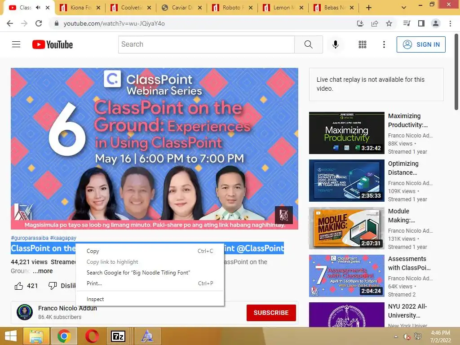Screen dimensions: 460x345
Task: Click the Module Making title link
Action: pos(401,215)
